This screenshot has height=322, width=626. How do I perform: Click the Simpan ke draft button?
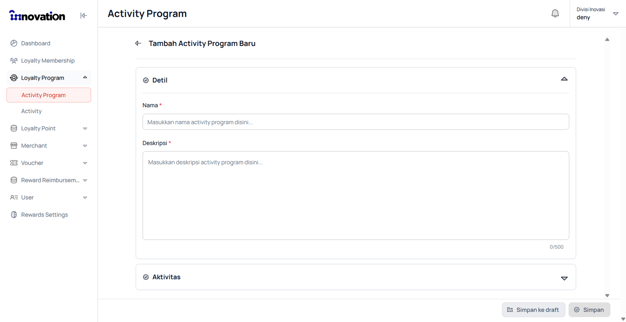[533, 310]
